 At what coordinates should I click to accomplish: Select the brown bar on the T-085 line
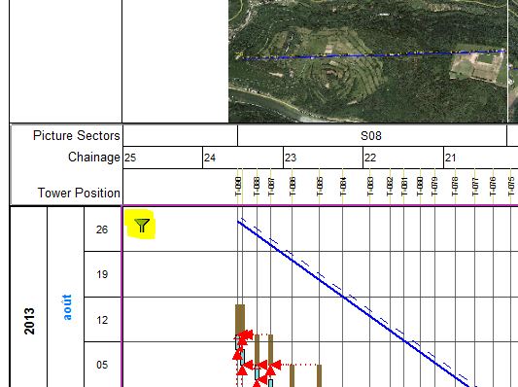[319, 375]
